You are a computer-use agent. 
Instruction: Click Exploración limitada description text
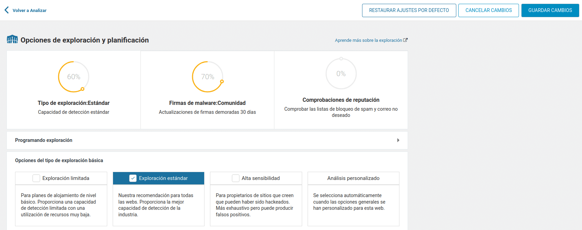tap(59, 205)
